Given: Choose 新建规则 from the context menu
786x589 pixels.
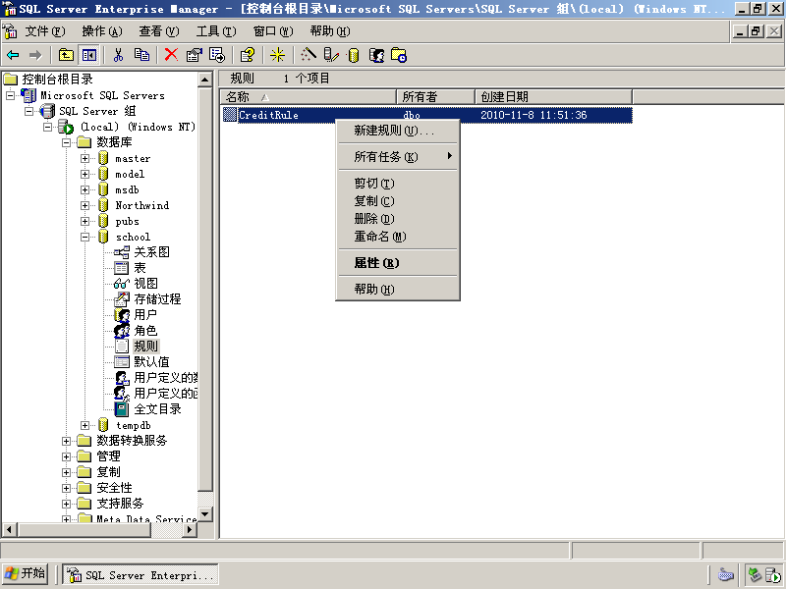Looking at the screenshot, I should [398, 131].
